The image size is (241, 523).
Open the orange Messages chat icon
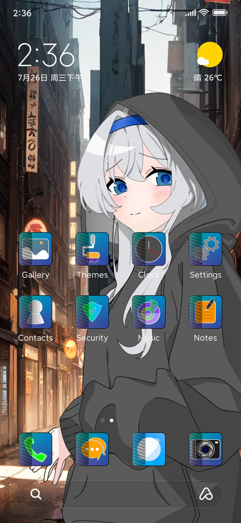92,449
